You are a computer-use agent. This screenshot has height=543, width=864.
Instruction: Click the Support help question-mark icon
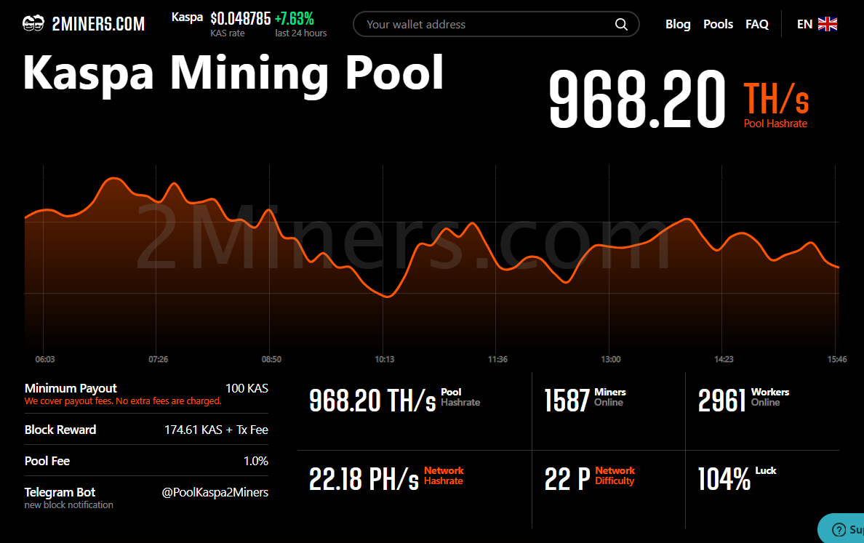839,529
